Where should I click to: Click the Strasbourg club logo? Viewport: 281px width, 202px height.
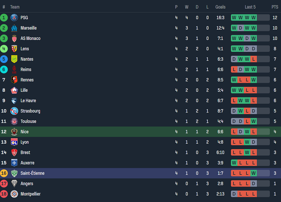coord(14,111)
